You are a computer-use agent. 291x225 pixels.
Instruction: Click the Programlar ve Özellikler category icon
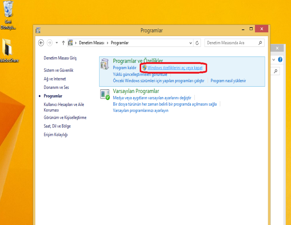click(x=105, y=64)
